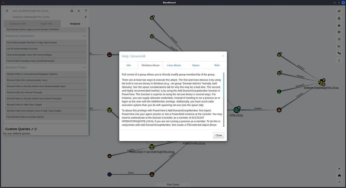Zoom in with the plus icon
The image size is (346, 188).
(339, 168)
